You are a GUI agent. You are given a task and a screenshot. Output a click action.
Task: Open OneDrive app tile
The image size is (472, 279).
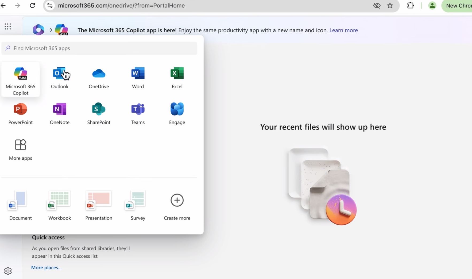99,78
